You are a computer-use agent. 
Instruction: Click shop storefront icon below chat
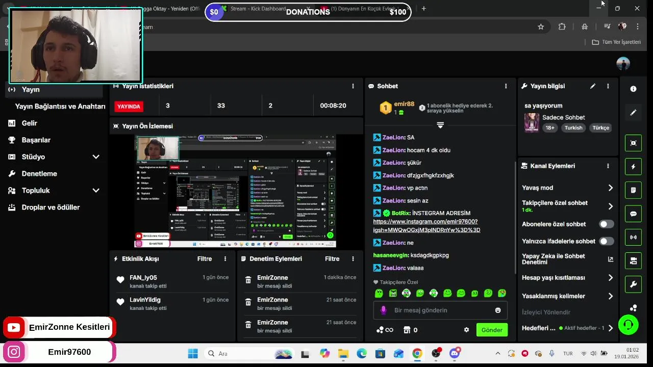tap(407, 330)
